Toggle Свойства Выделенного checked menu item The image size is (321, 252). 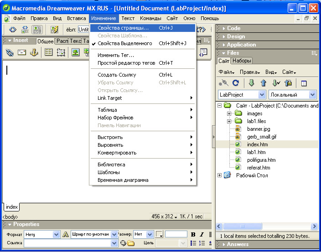tap(143, 43)
